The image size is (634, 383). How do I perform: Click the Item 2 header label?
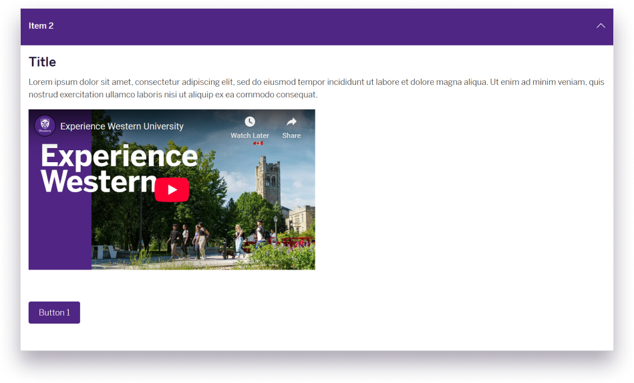pyautogui.click(x=41, y=26)
